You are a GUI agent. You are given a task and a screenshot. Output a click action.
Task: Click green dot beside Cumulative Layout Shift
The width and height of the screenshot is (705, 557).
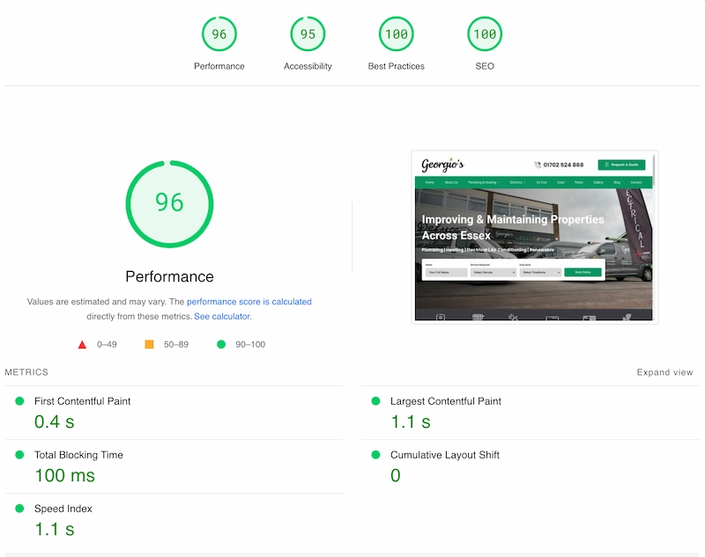click(x=376, y=455)
